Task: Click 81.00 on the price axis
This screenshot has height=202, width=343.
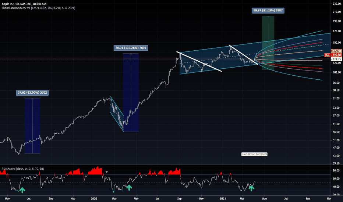Action: pos(336,98)
